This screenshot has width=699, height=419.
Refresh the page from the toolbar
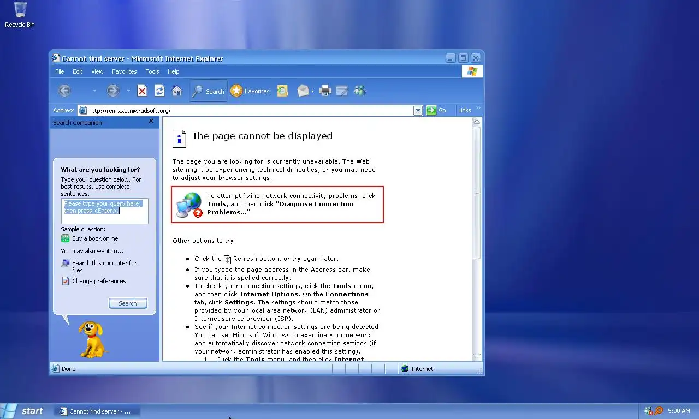[159, 91]
